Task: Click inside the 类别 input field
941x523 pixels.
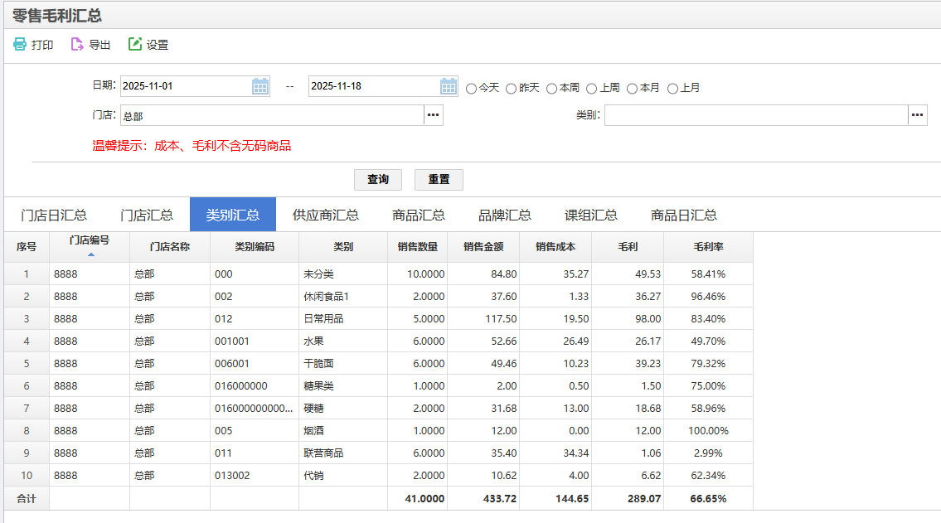Action: point(755,115)
